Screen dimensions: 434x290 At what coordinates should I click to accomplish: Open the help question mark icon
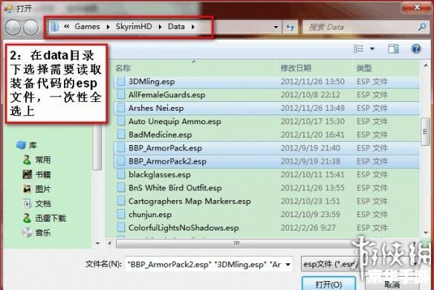(415, 49)
